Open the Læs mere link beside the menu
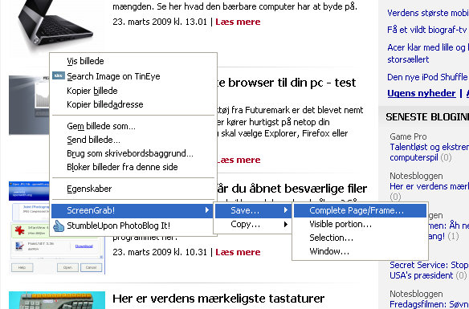 coord(239,160)
